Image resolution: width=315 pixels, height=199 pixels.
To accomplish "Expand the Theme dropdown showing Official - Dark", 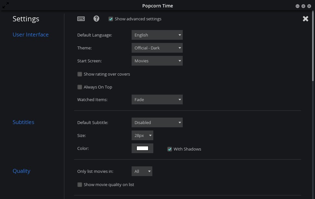I will [x=157, y=48].
